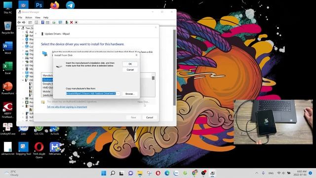Click Cancel in Update Drivers window

[150, 117]
